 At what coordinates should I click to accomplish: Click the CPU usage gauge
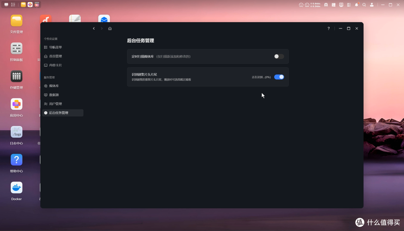(x=301, y=4)
